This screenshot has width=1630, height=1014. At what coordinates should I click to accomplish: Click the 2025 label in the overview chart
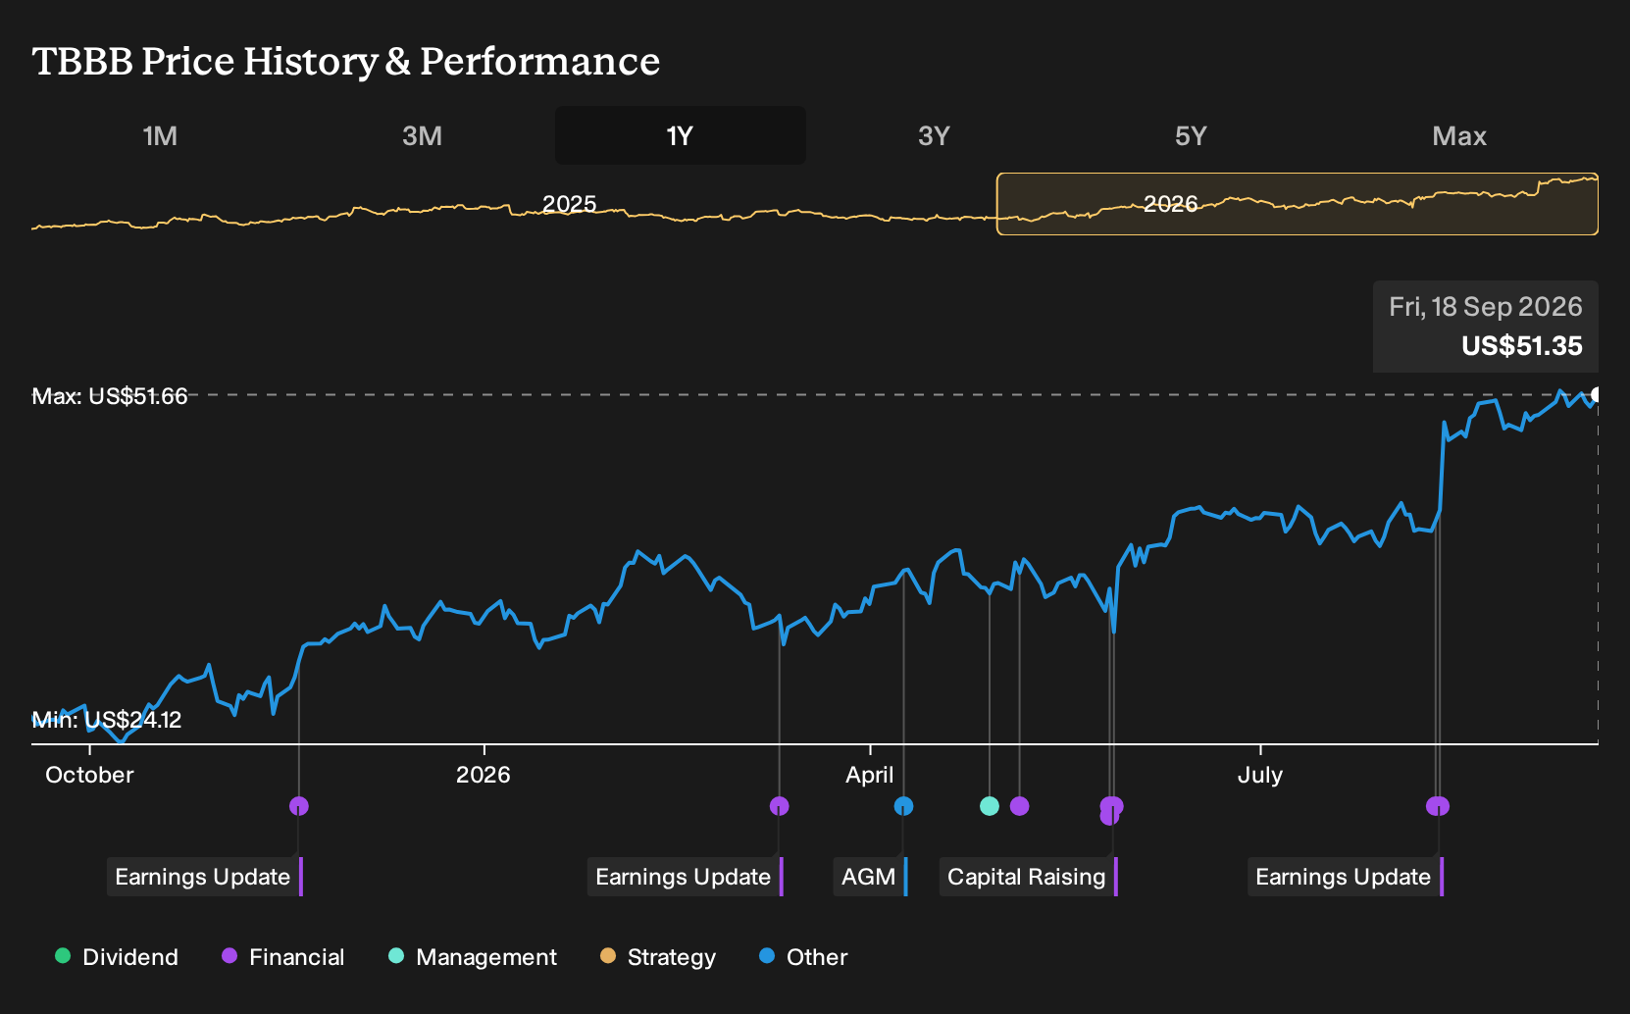pos(570,204)
